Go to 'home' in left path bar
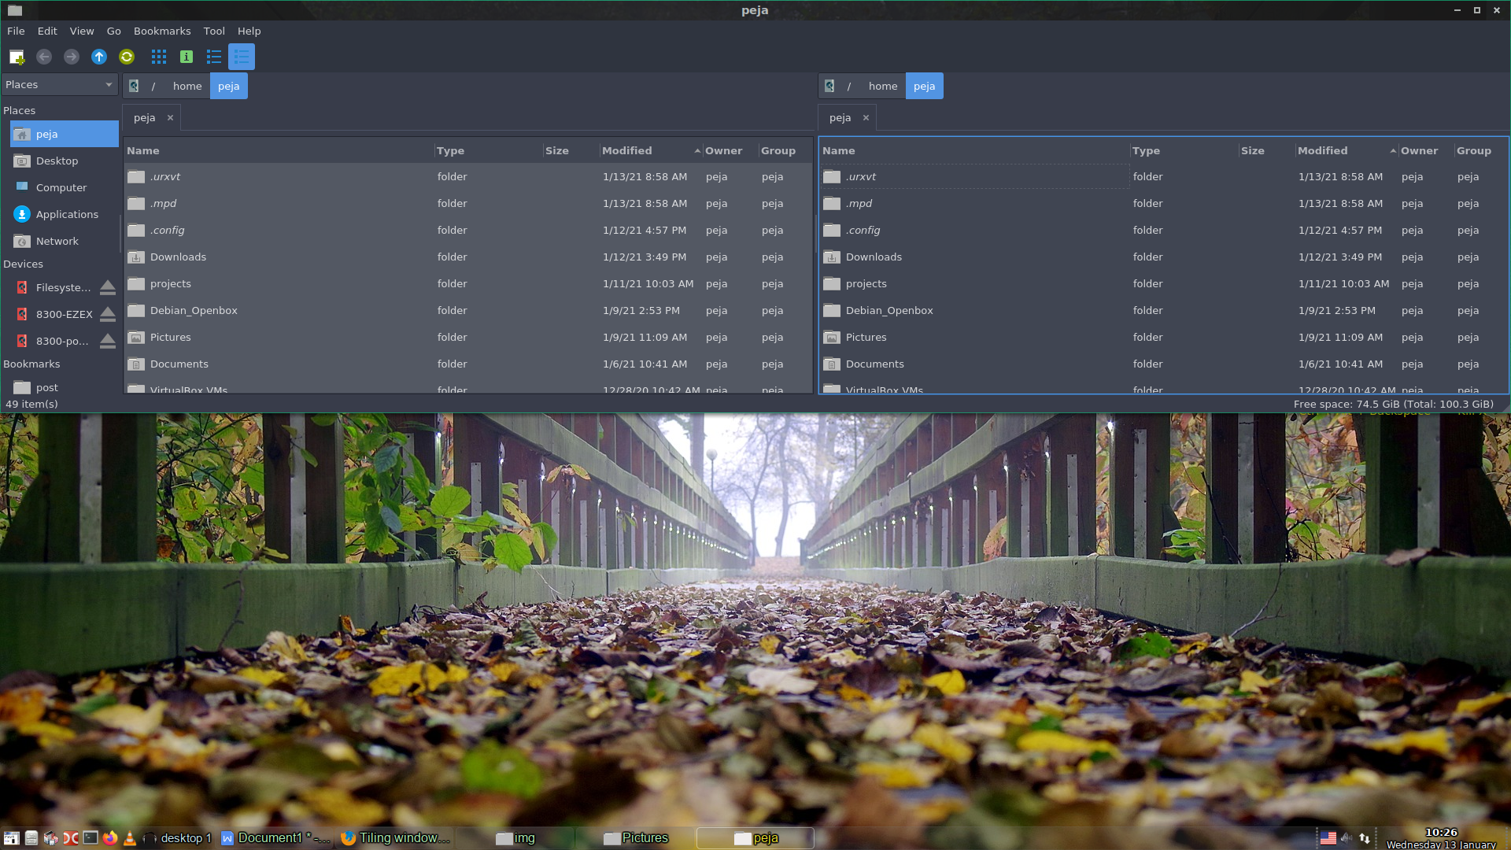The width and height of the screenshot is (1511, 850). 187,86
